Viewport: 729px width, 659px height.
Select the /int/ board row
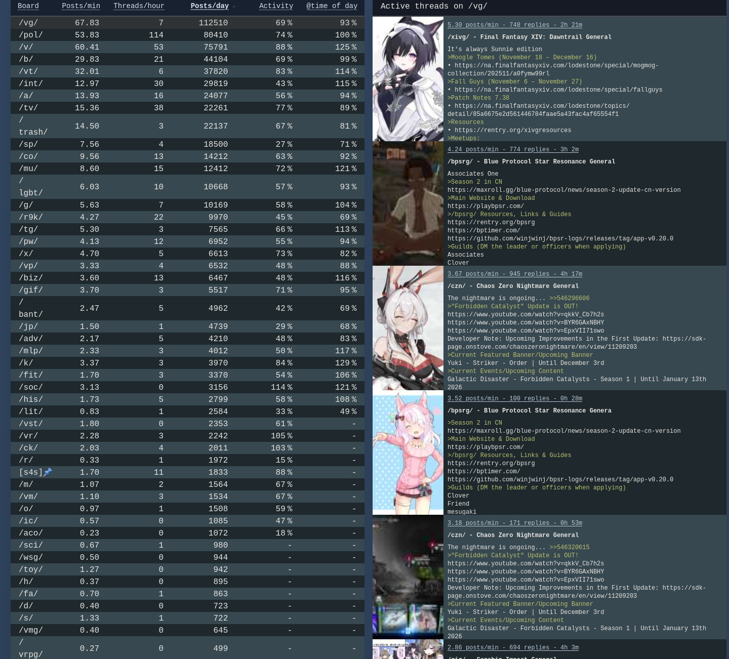[187, 84]
